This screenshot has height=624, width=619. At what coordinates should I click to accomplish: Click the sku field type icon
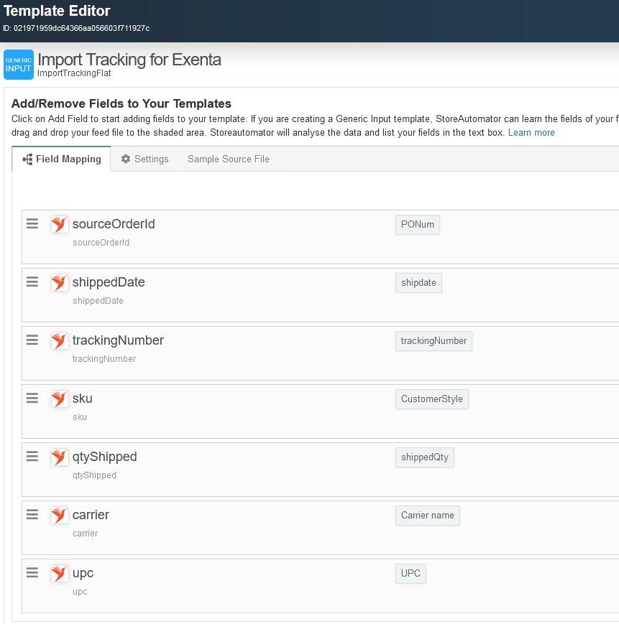(59, 399)
